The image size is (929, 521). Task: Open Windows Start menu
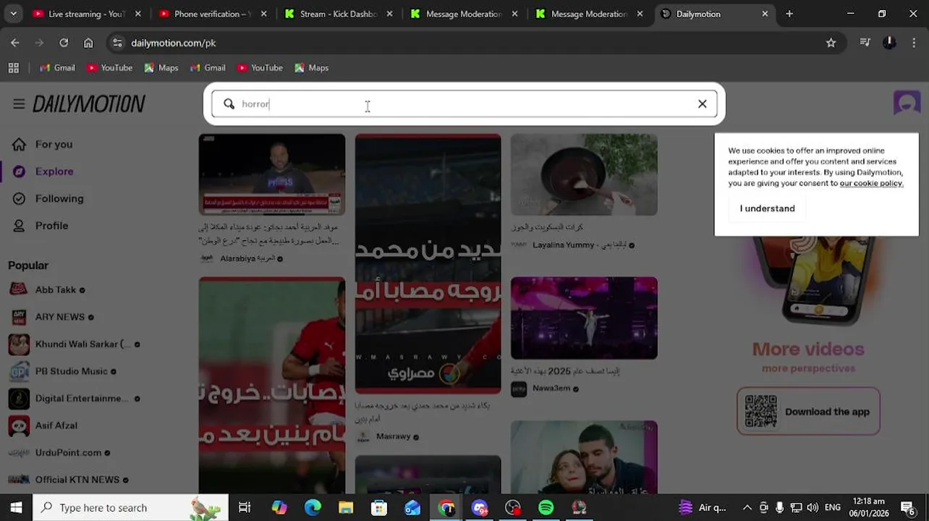pyautogui.click(x=16, y=507)
